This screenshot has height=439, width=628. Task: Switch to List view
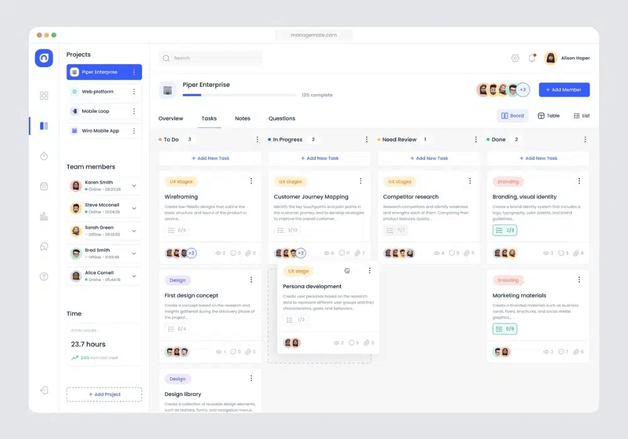click(x=581, y=116)
